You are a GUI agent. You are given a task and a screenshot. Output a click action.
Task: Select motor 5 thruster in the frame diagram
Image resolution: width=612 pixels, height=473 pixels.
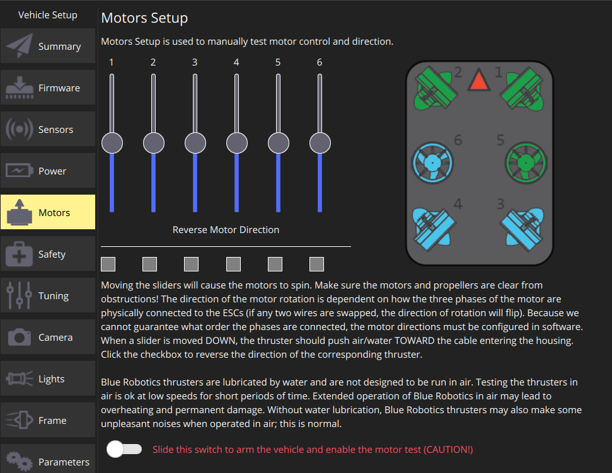coord(525,162)
